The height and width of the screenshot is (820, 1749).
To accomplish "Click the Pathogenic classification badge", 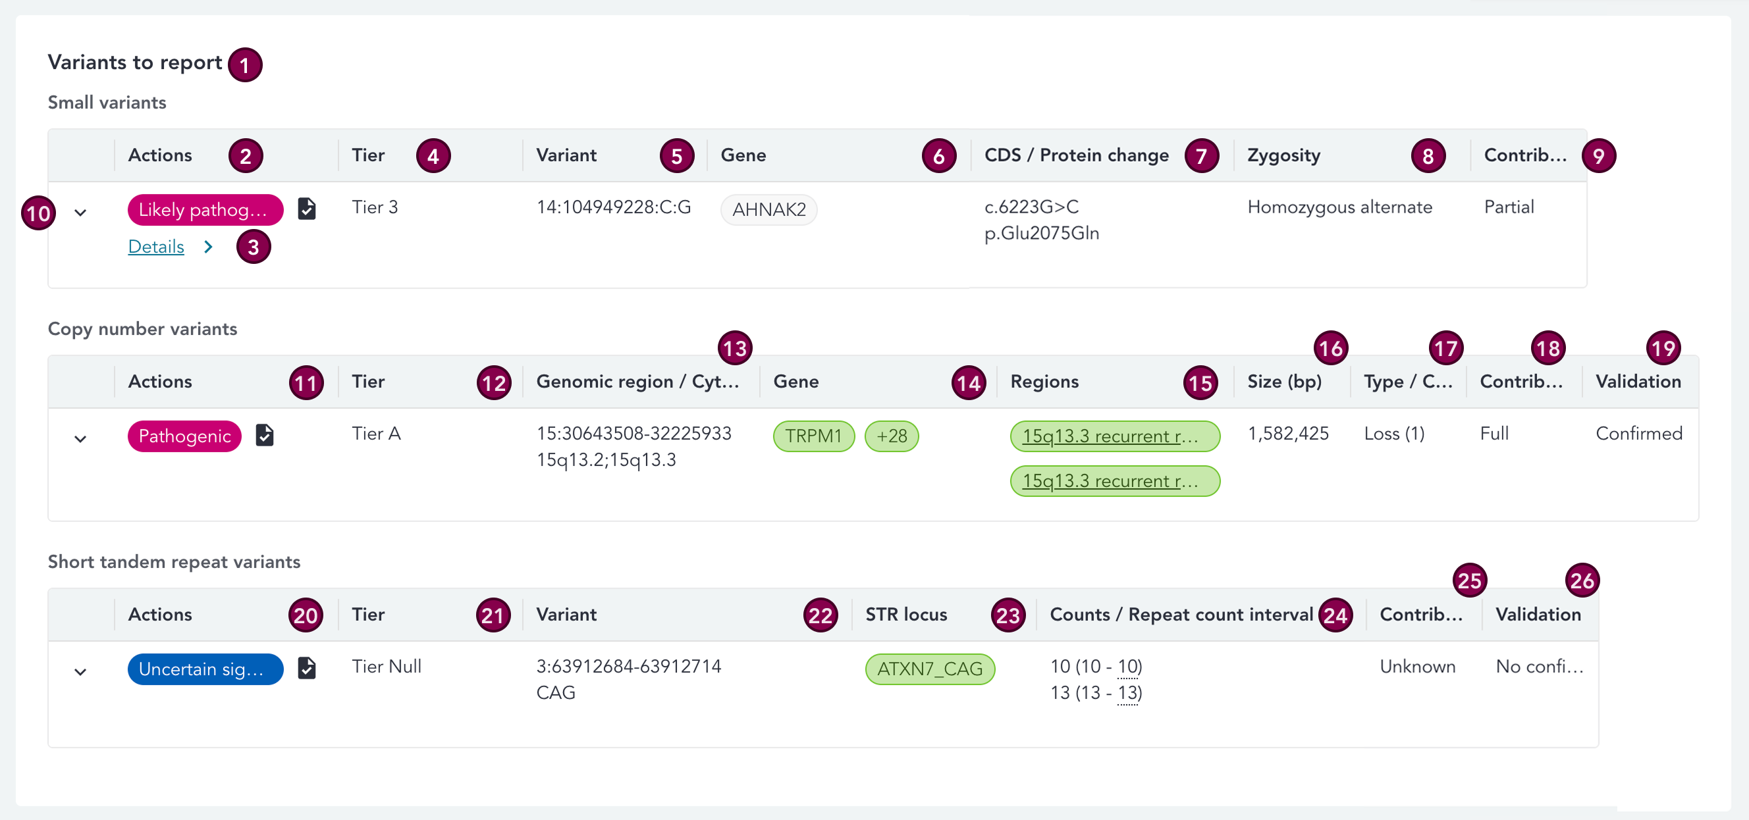I will (x=184, y=436).
